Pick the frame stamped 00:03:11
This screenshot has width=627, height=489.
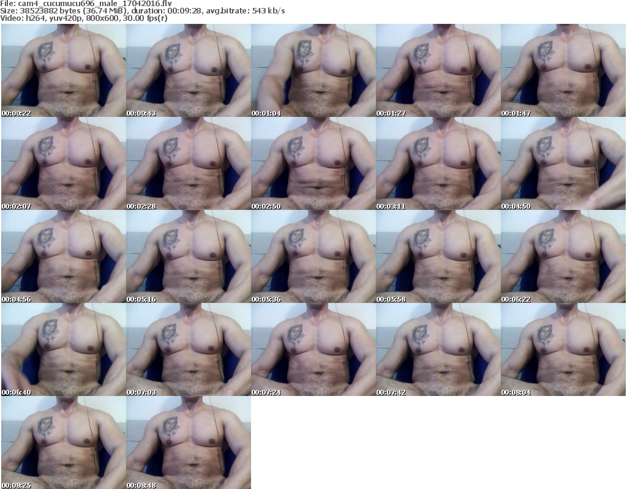[x=438, y=163]
